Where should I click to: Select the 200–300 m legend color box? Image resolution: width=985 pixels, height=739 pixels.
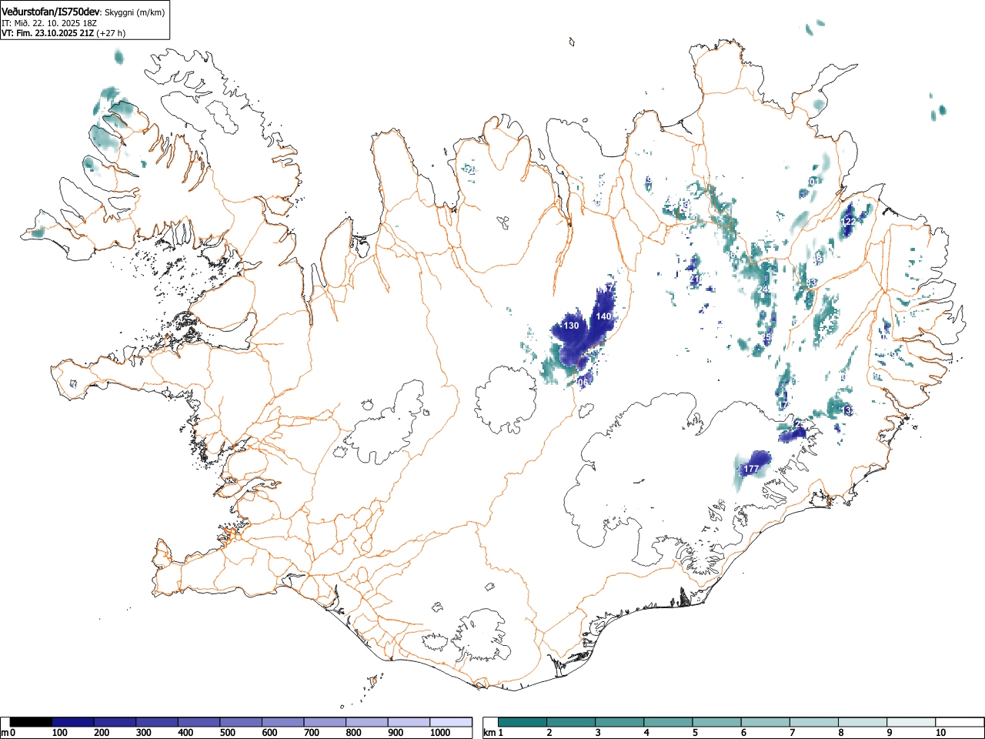coord(115,722)
